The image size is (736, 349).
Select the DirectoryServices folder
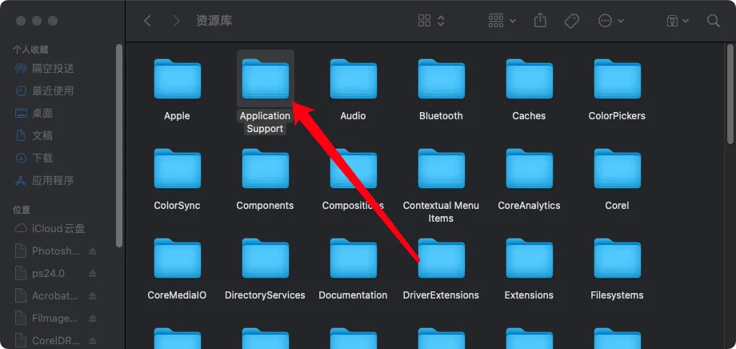(266, 259)
